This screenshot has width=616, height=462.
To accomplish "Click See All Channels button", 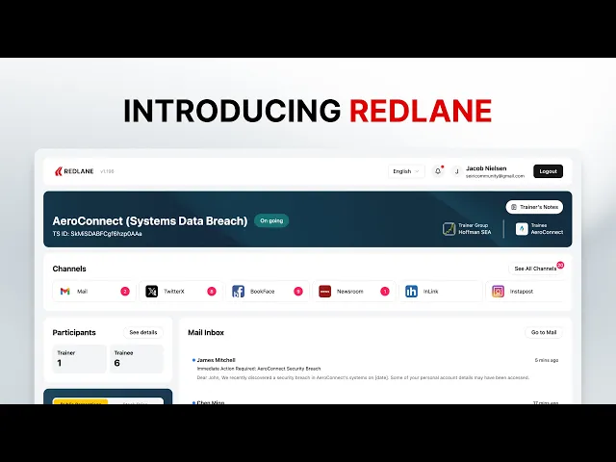I will pyautogui.click(x=535, y=269).
